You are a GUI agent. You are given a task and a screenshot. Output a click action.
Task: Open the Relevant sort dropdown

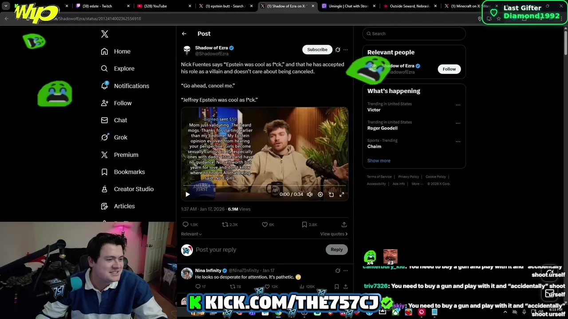tap(191, 234)
